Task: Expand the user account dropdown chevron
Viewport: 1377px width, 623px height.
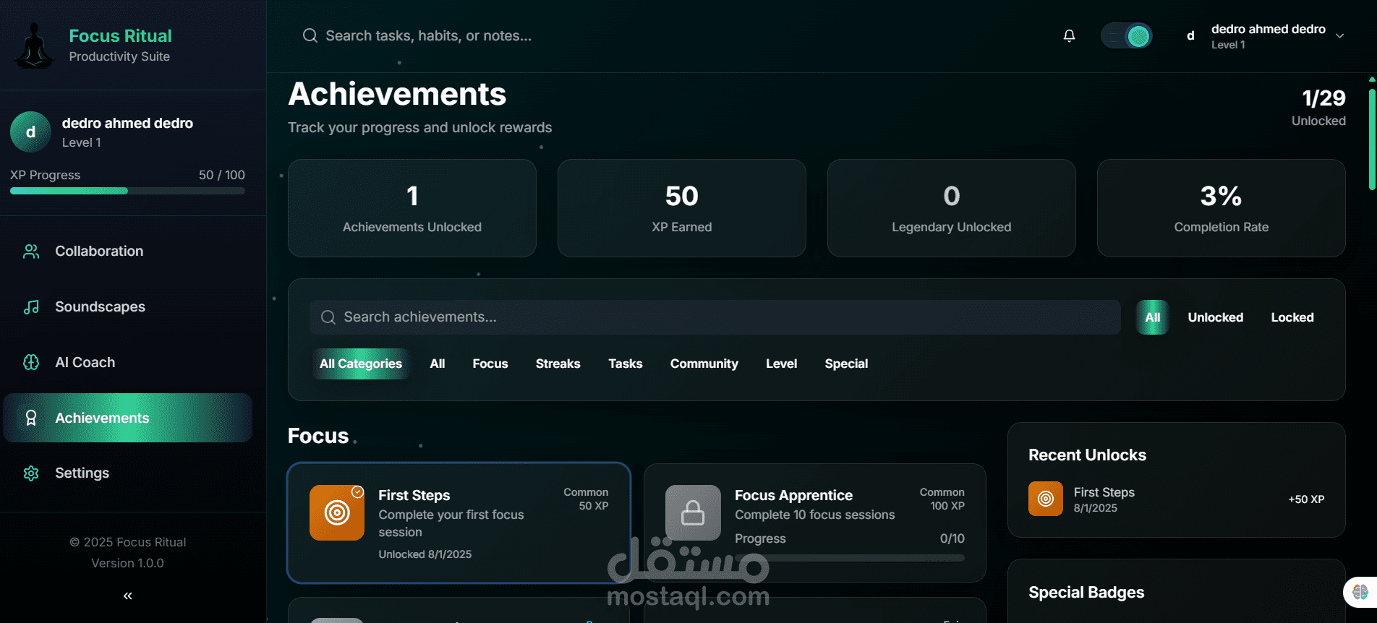Action: (1339, 36)
